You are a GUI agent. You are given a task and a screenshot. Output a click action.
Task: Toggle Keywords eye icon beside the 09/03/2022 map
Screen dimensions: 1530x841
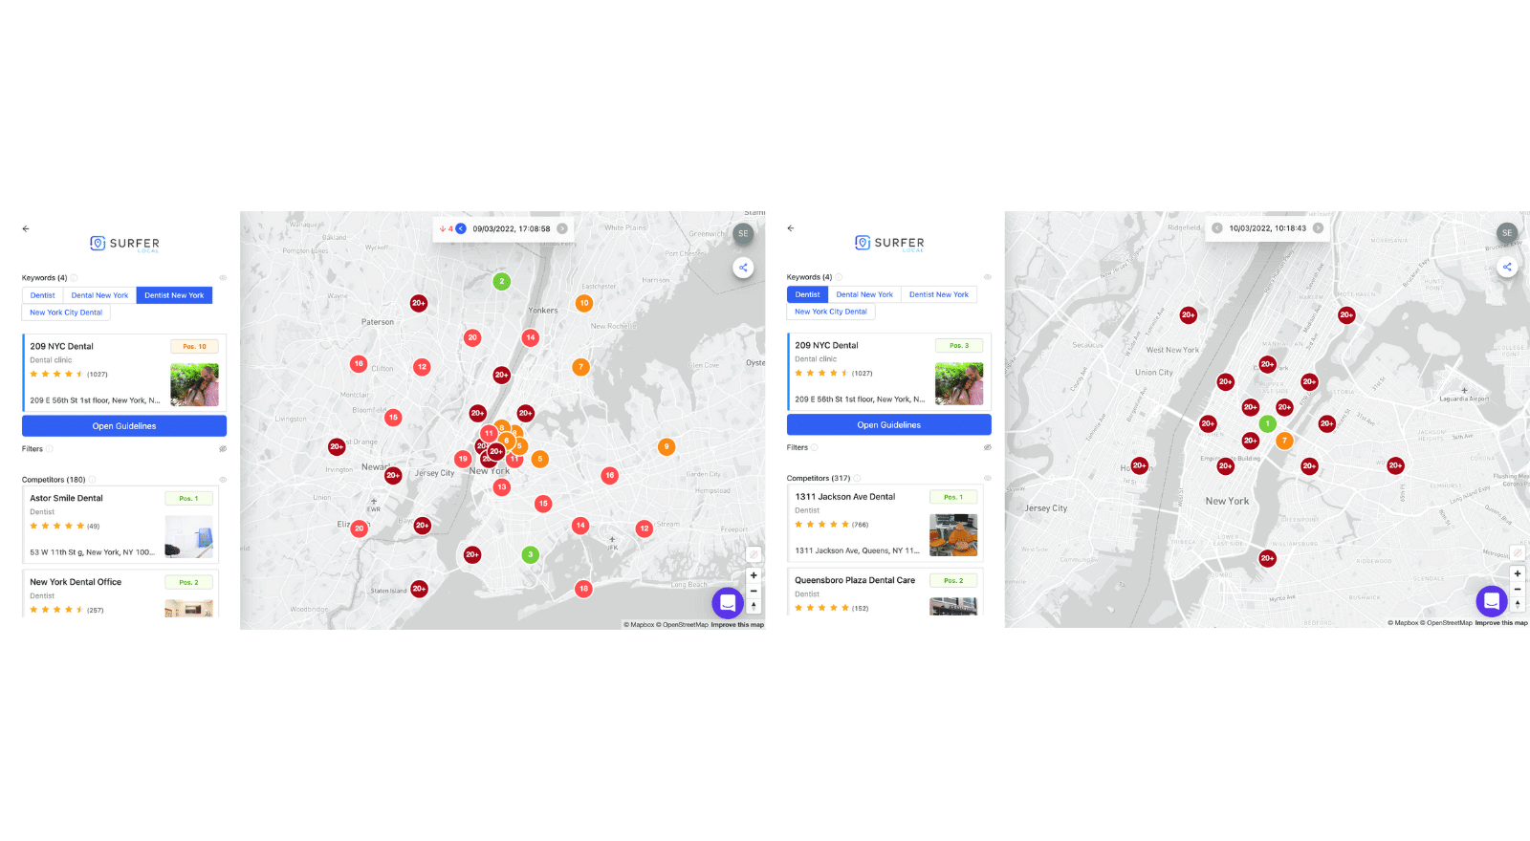tap(223, 278)
